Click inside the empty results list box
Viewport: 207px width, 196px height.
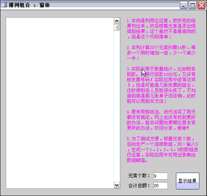[x=60, y=103]
